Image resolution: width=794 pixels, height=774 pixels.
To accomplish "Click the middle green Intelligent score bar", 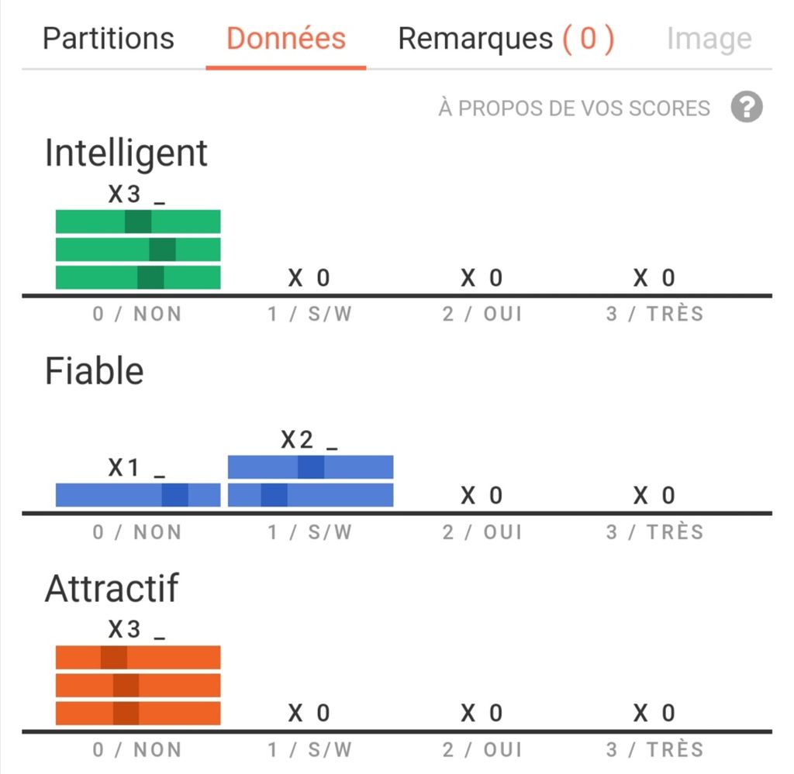I will click(x=138, y=249).
